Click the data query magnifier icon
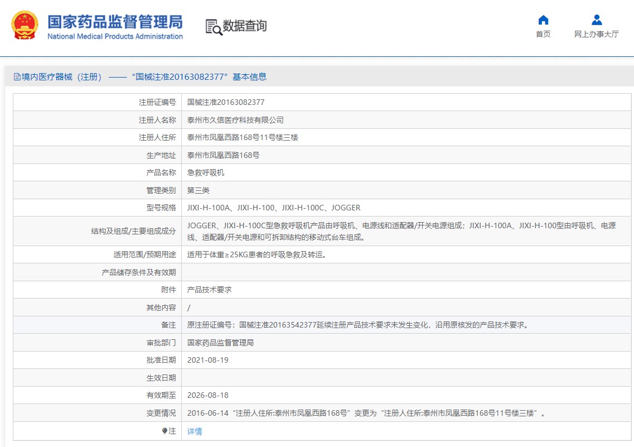This screenshot has width=634, height=447. pos(214,27)
